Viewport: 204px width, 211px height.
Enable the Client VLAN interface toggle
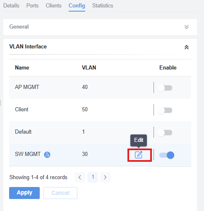point(165,110)
